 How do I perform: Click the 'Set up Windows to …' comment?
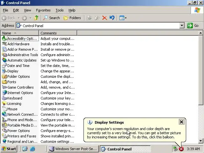[x=57, y=60]
